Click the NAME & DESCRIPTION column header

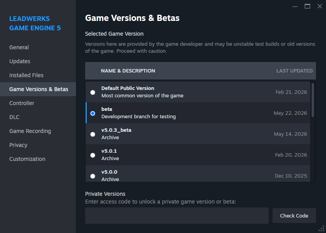click(128, 71)
